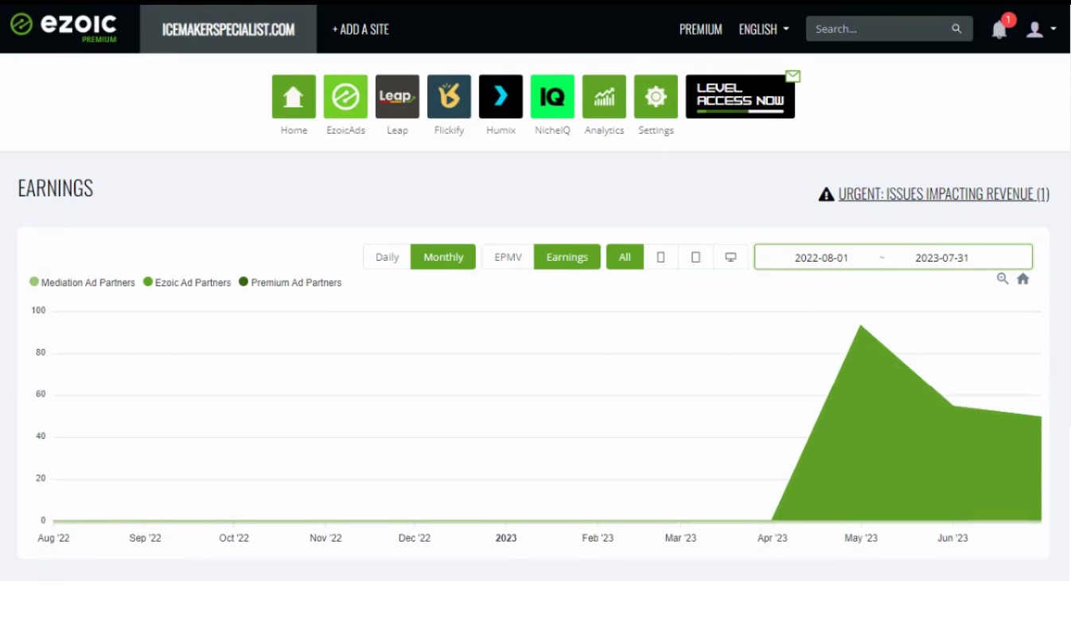Open the Humix app icon
The image size is (1071, 633).
click(x=500, y=97)
